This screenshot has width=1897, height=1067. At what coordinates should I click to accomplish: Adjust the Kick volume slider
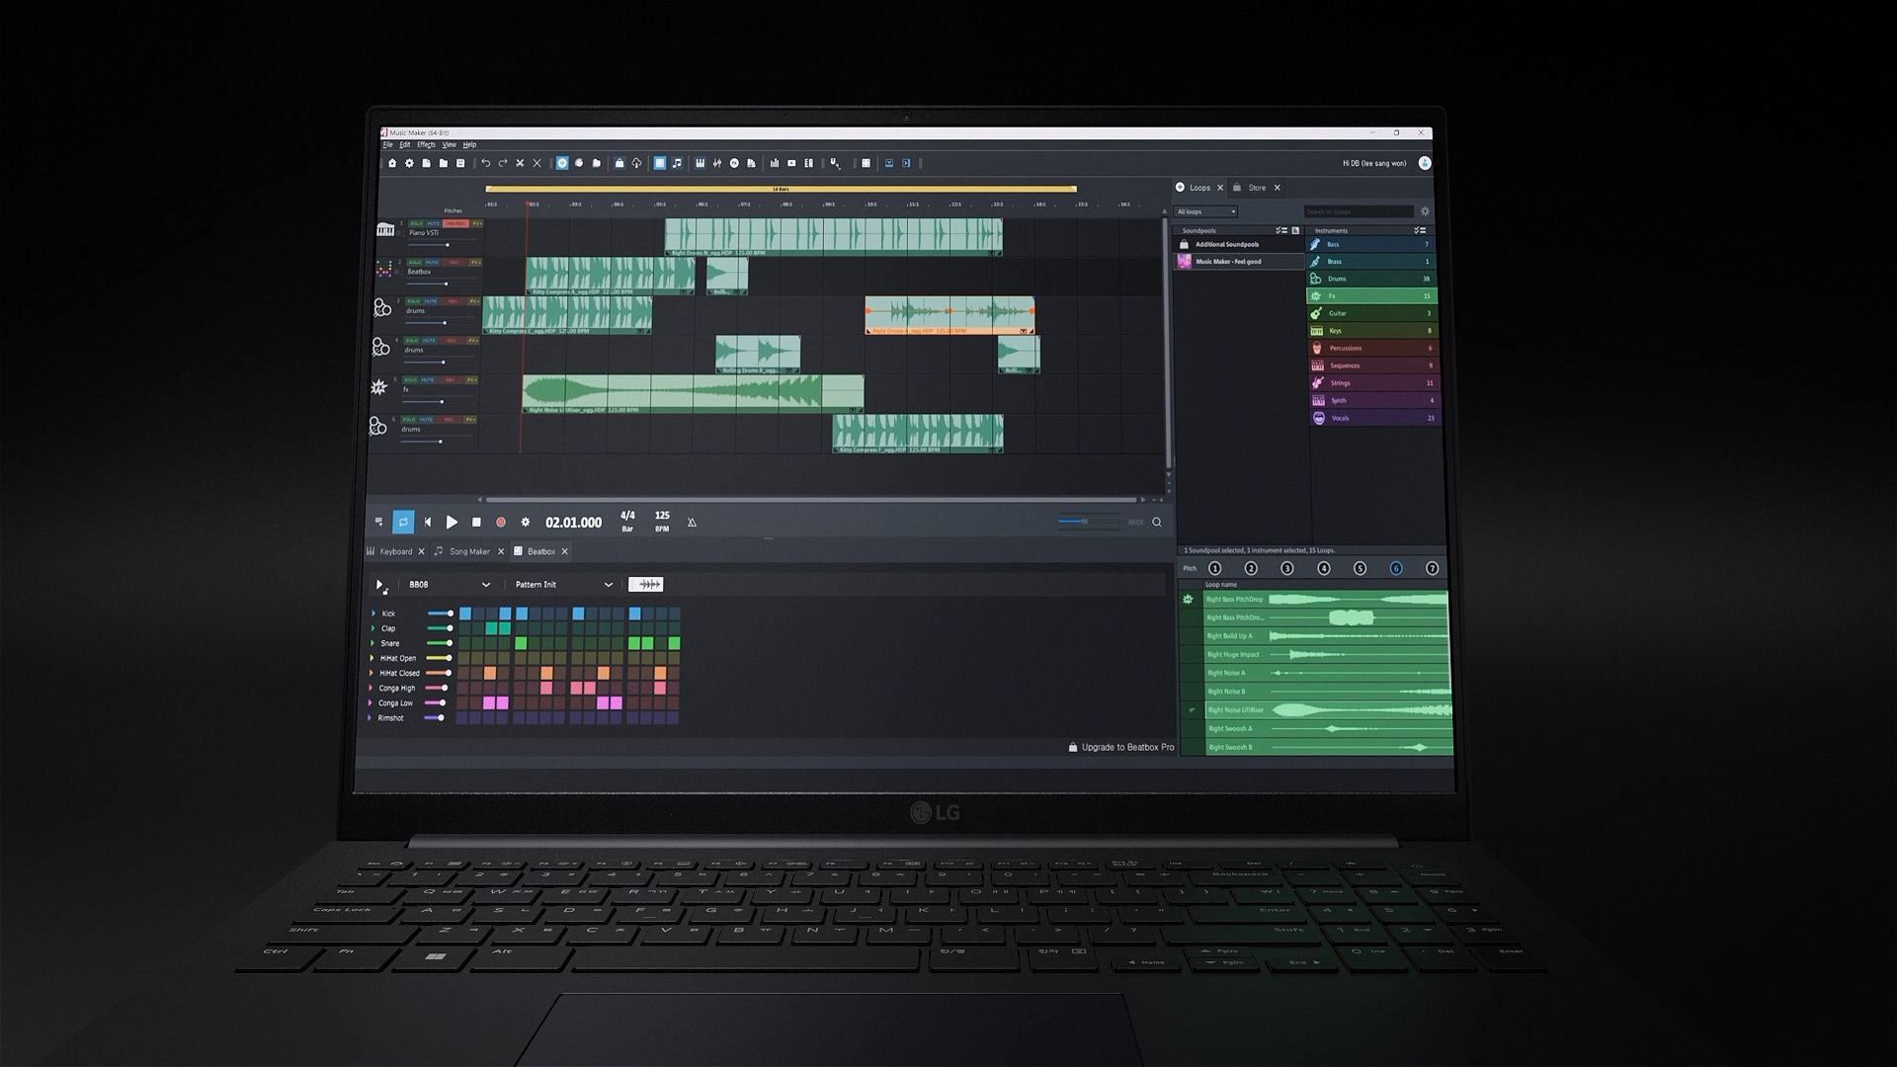tap(441, 614)
